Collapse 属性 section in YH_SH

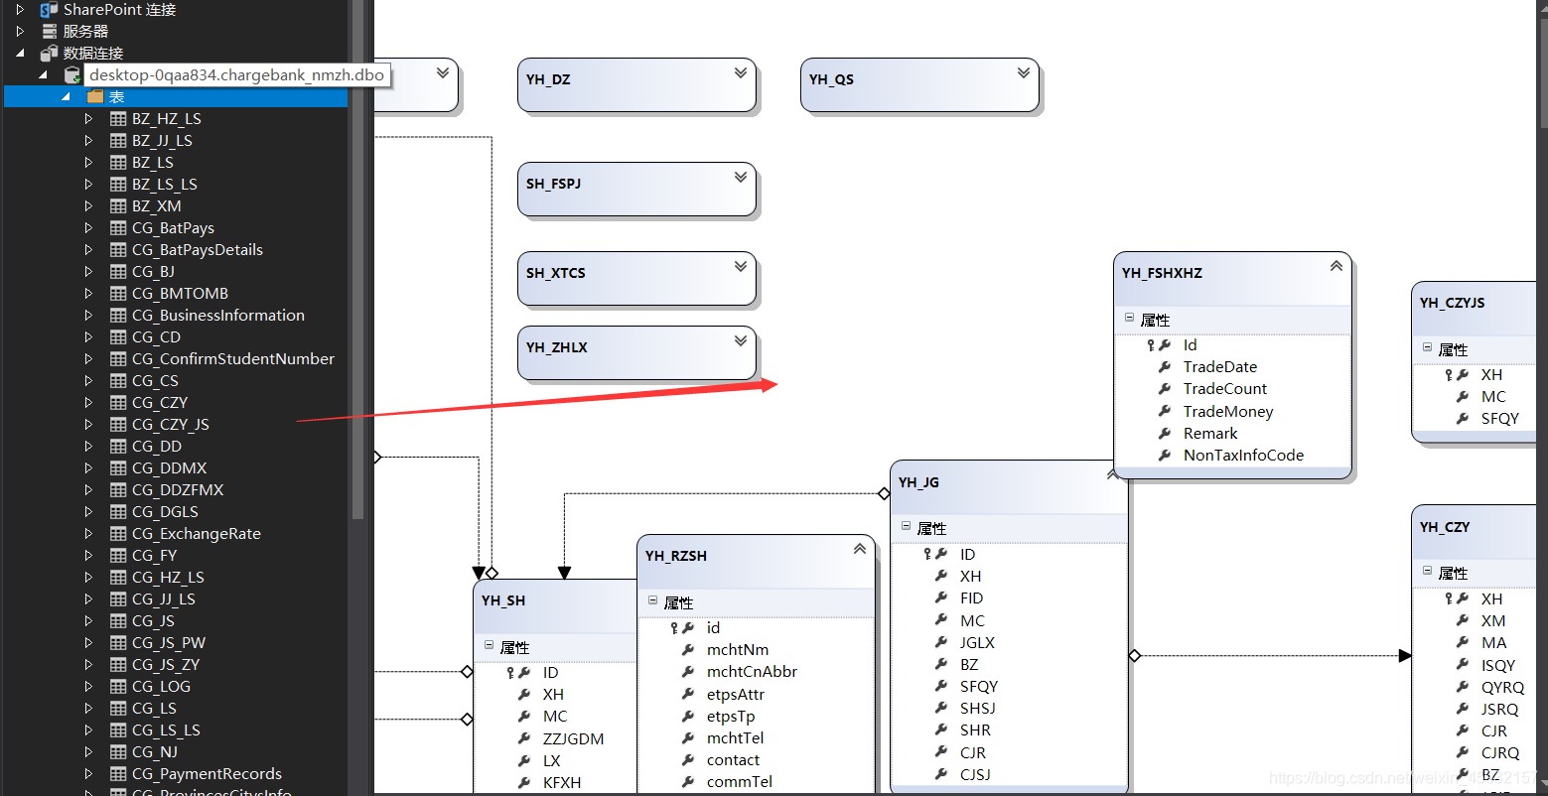489,646
